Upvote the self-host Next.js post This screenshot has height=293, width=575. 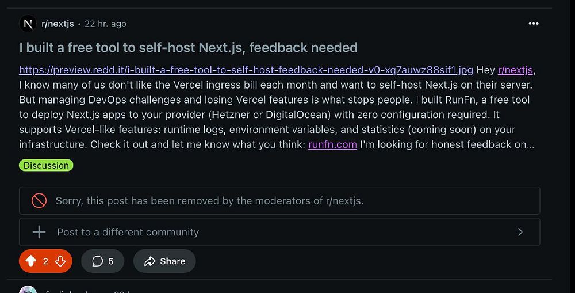(31, 261)
